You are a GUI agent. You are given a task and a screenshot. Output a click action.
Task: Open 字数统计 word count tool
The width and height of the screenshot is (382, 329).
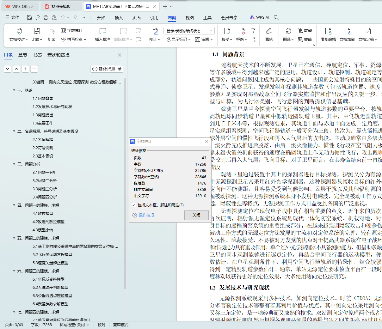[72, 31]
